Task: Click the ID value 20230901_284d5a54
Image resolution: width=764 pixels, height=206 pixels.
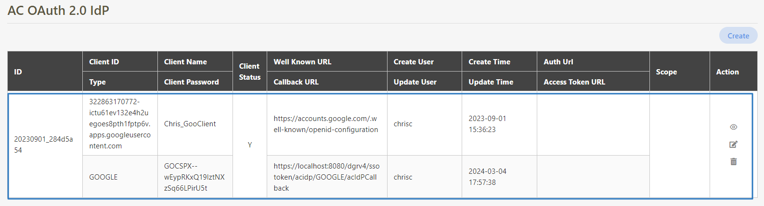Action: 43,145
